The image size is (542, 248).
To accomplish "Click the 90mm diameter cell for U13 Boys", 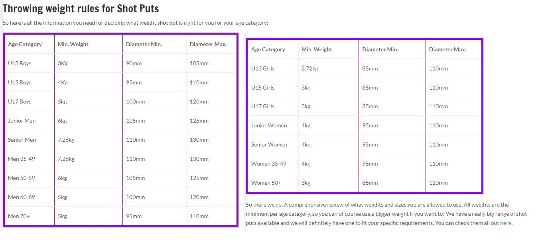I will [x=134, y=63].
